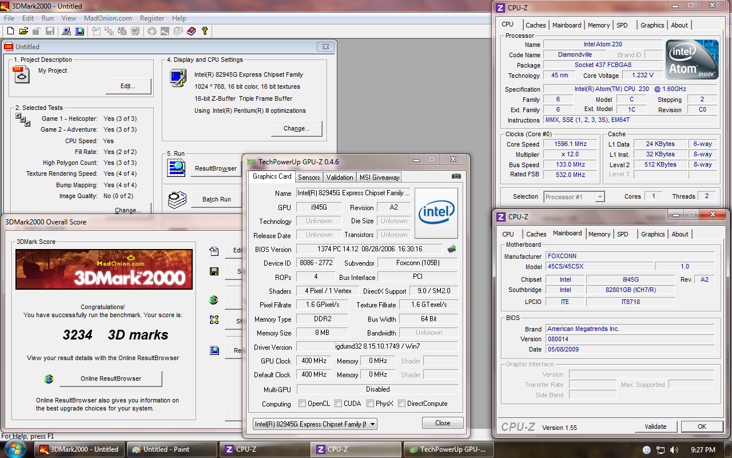The image size is (732, 458).
Task: Open the MSI Giveaway tab
Action: 379,177
